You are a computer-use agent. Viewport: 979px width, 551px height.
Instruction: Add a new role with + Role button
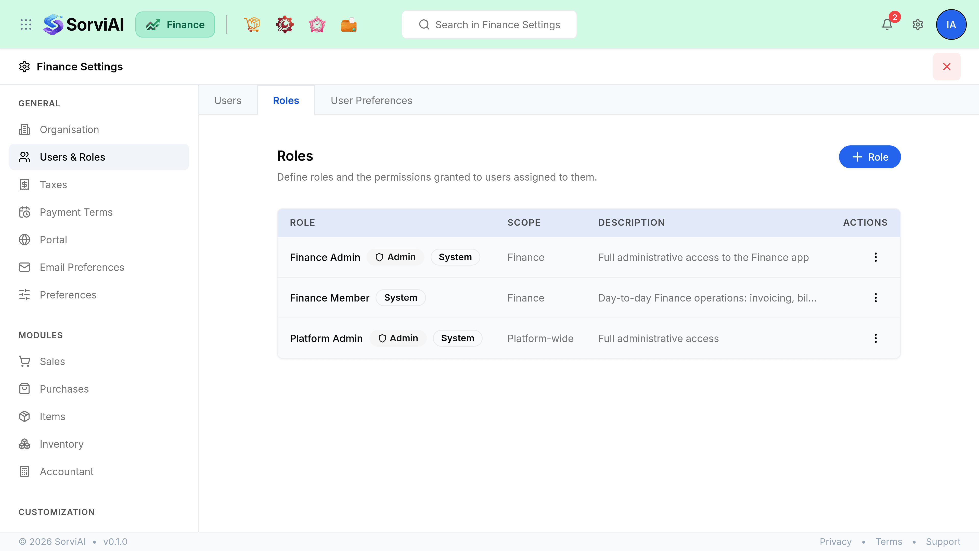pyautogui.click(x=870, y=157)
